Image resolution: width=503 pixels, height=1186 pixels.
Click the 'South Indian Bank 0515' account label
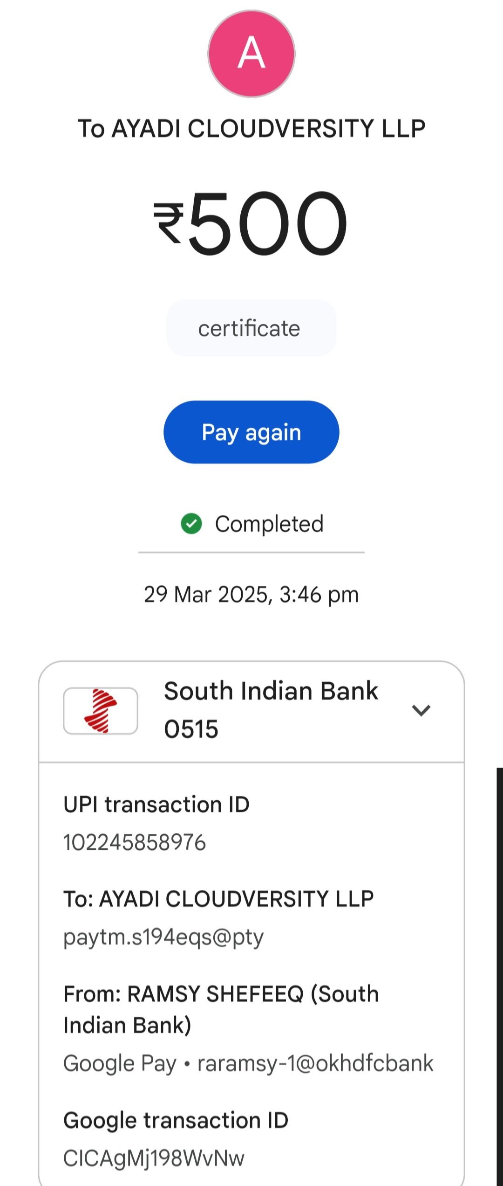271,710
